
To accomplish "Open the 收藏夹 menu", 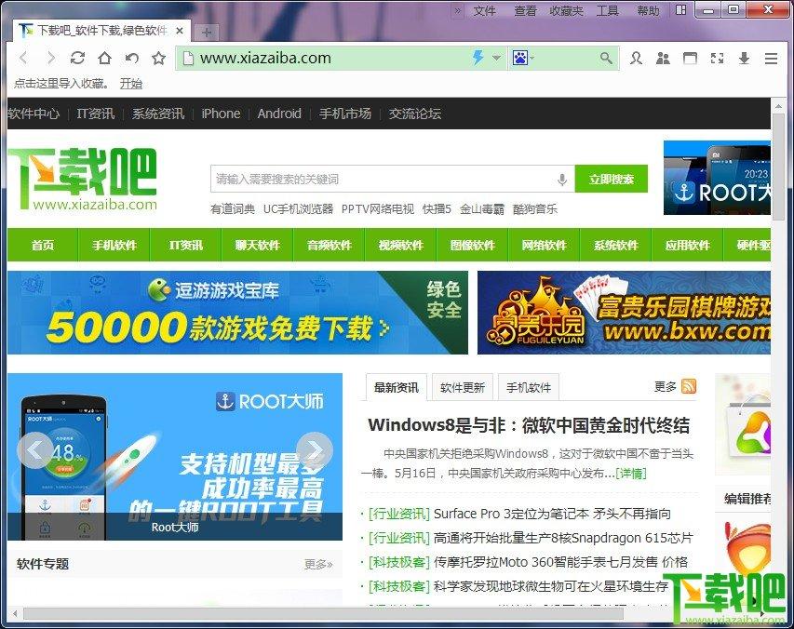I will point(566,10).
